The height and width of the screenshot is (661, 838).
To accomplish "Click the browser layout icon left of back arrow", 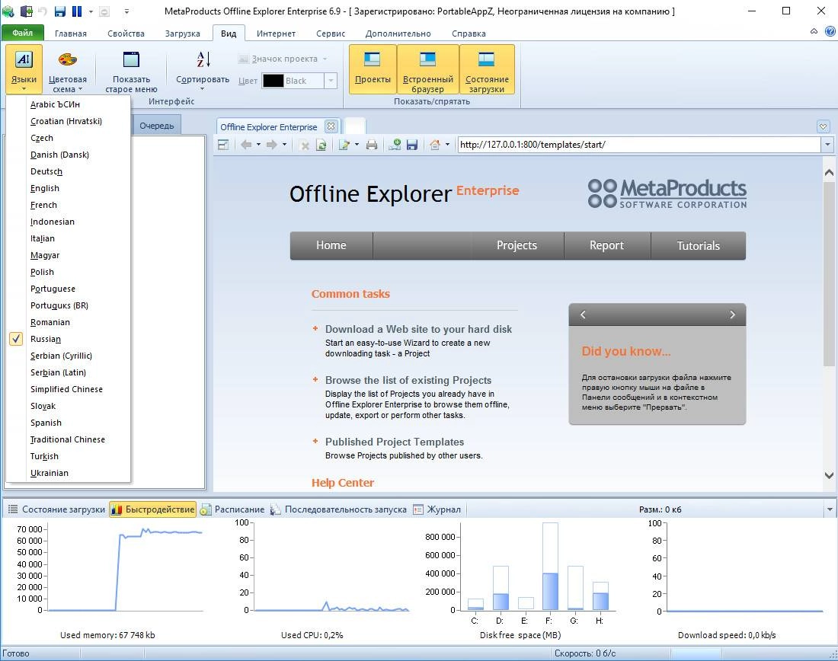I will (223, 145).
